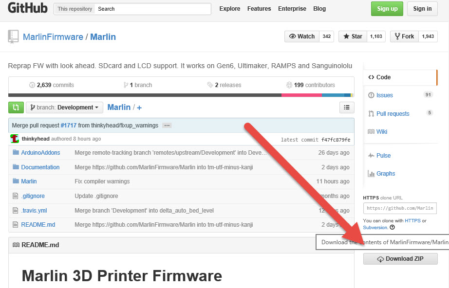
Task: Click the Wiki book icon in sidebar
Action: click(371, 131)
